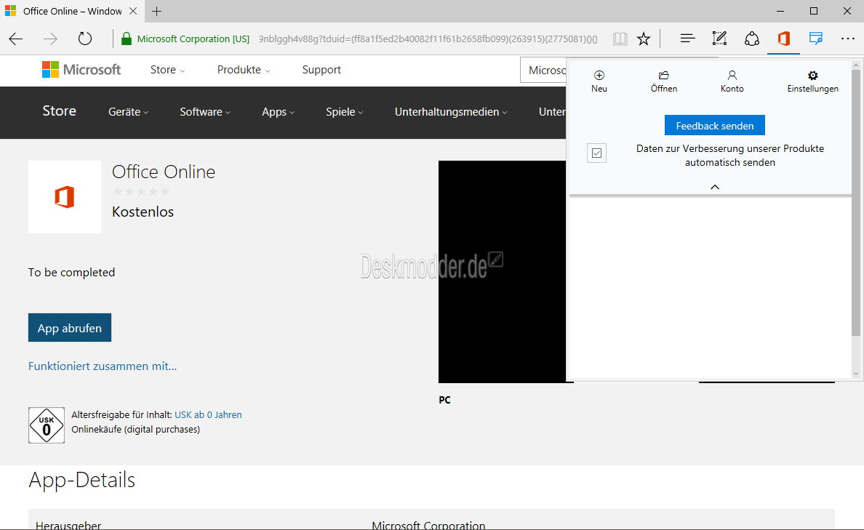Viewport: 864px width, 530px height.
Task: Open the Geräte dropdown menu
Action: click(x=128, y=112)
